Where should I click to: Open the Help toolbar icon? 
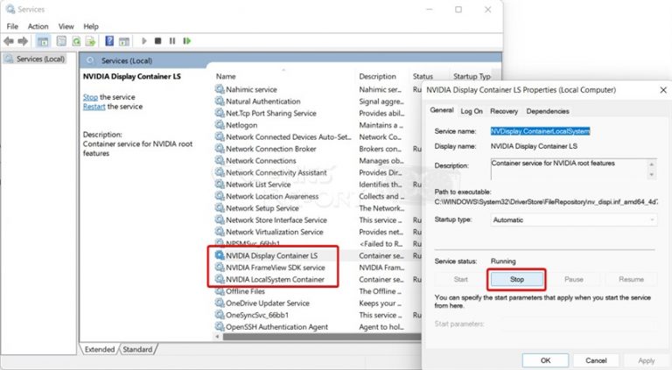[109, 41]
